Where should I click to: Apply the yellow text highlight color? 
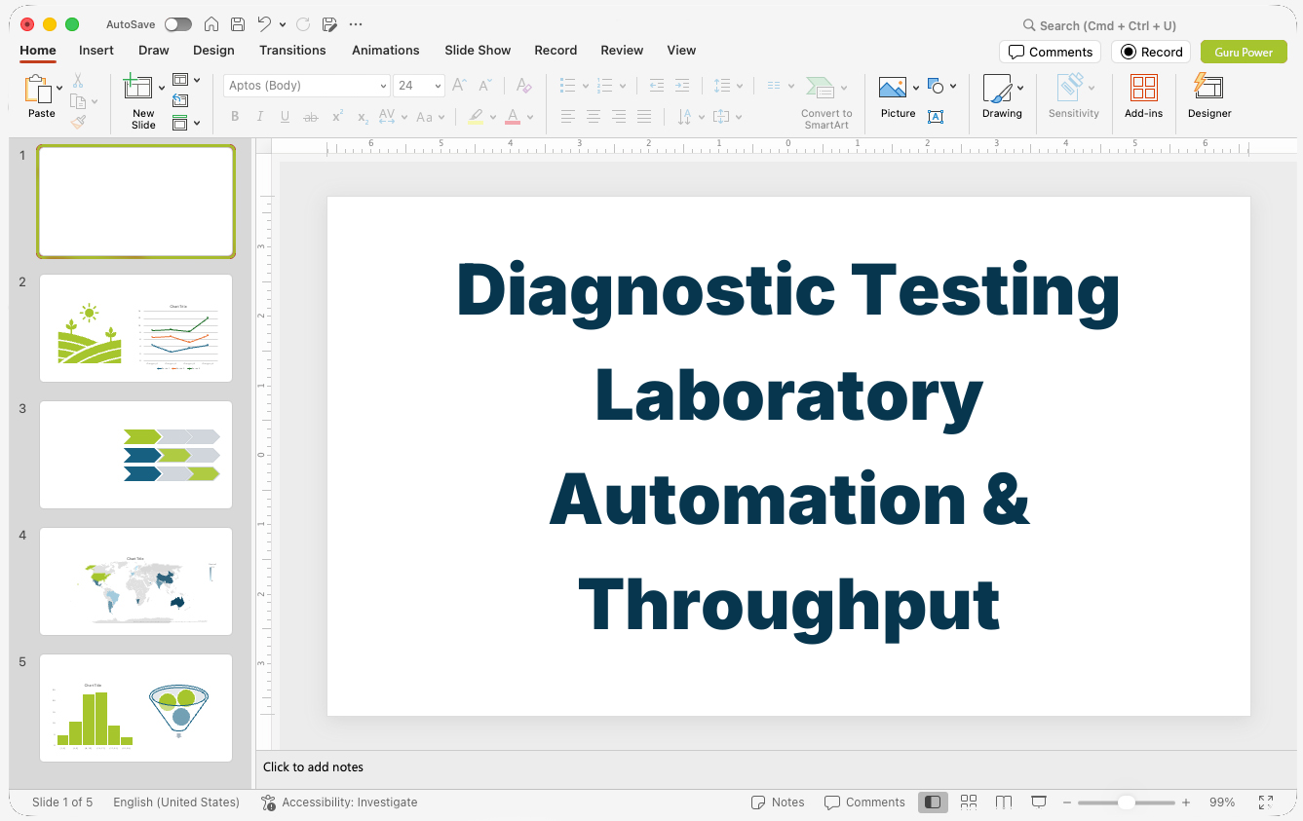[x=476, y=117]
